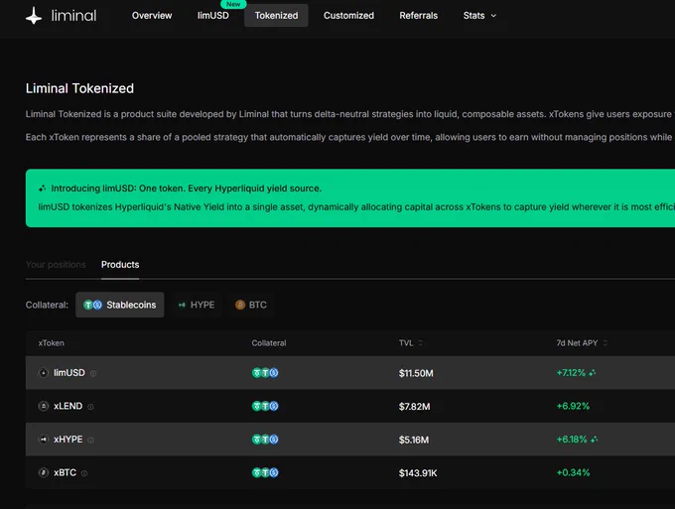Click info icon next to xLEND

pos(90,407)
